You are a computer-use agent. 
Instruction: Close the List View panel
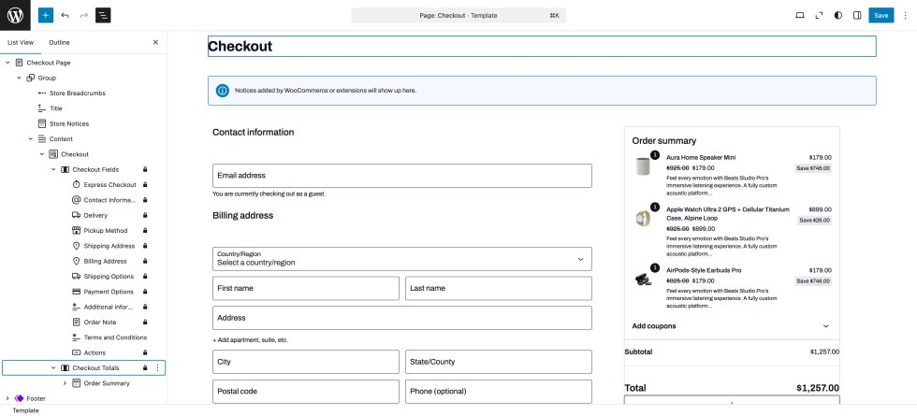(x=155, y=42)
